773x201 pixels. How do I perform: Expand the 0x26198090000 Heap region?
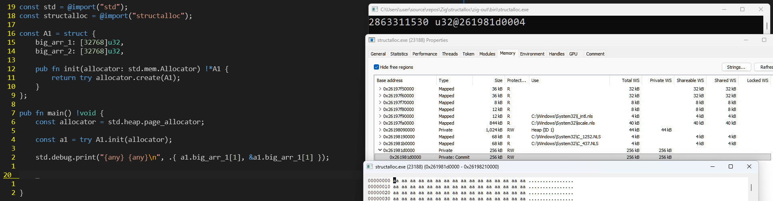pos(379,130)
